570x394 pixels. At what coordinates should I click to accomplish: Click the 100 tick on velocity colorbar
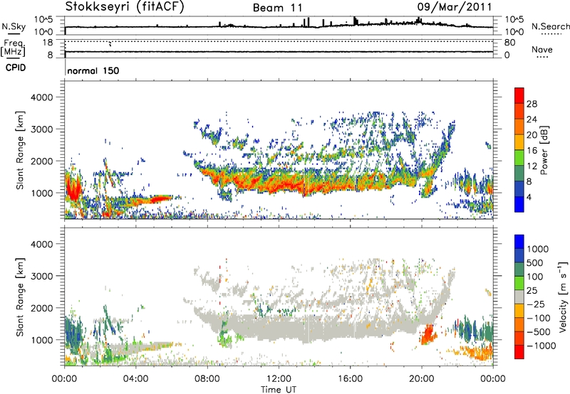click(535, 277)
